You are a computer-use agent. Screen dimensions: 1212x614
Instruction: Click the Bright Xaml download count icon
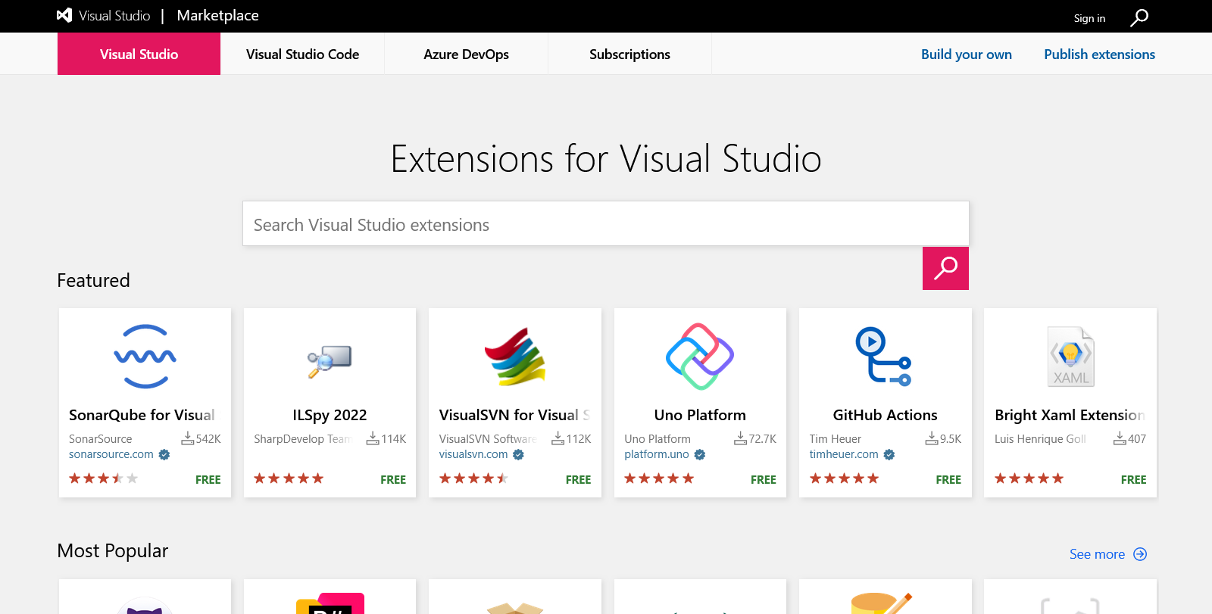[1120, 438]
